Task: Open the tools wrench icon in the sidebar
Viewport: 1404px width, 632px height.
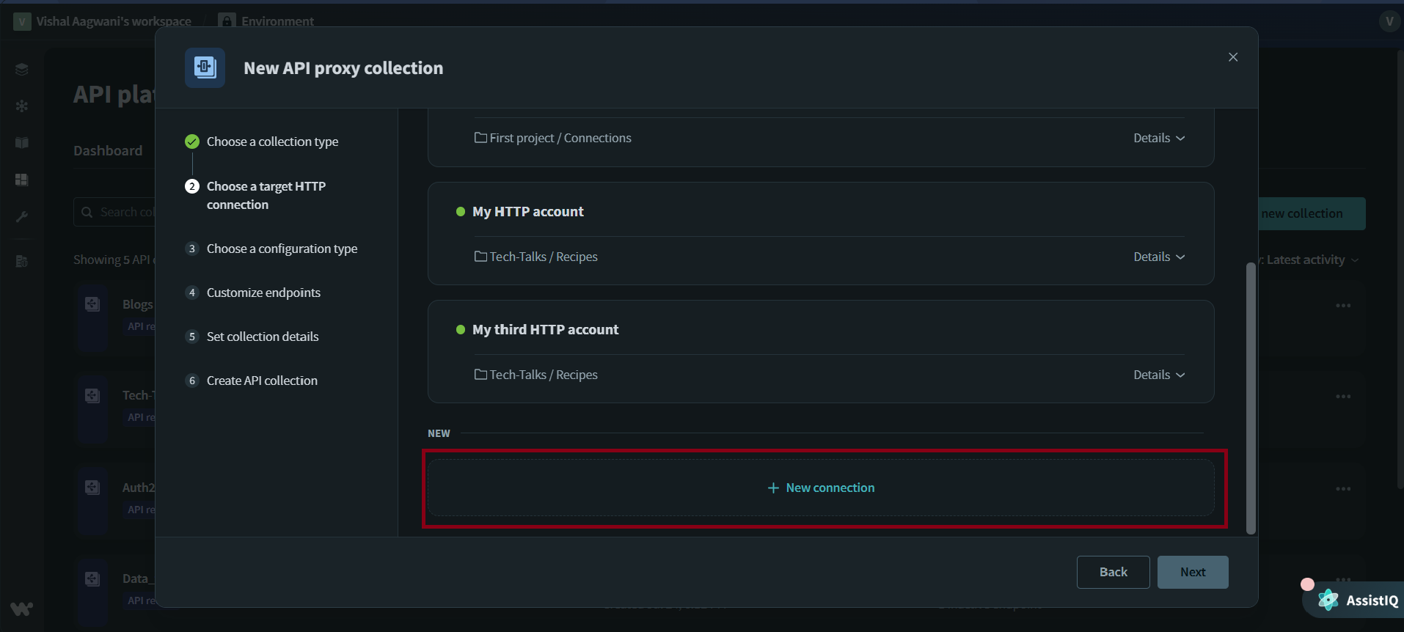Action: click(22, 216)
